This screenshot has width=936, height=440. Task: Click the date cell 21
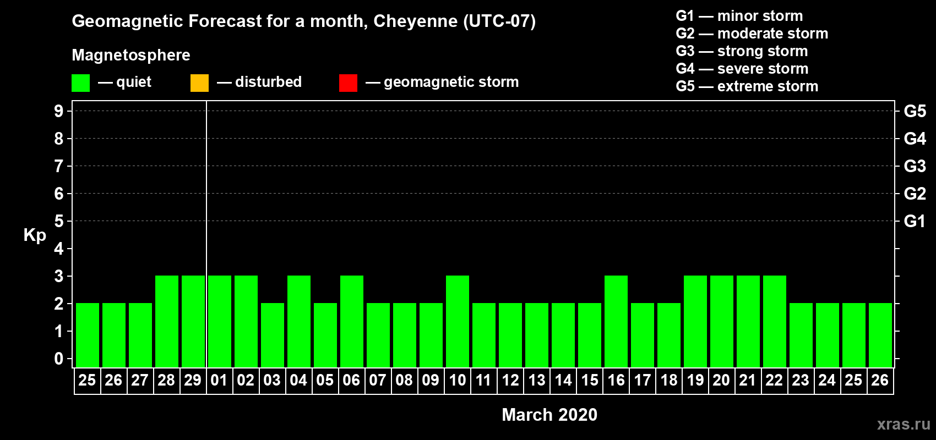(748, 381)
